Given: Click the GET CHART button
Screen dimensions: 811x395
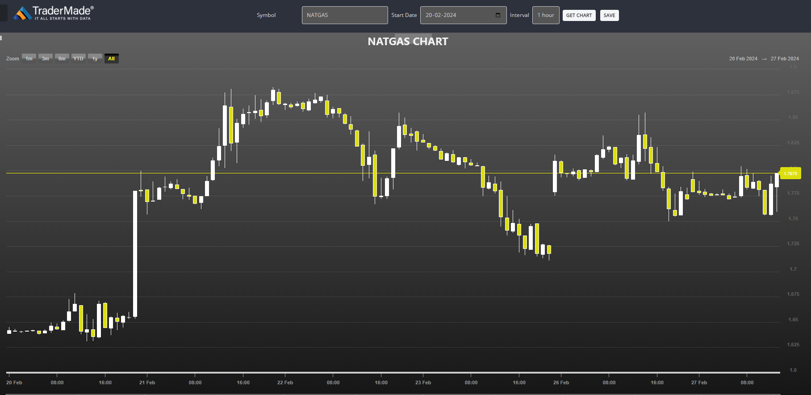Looking at the screenshot, I should coord(579,15).
